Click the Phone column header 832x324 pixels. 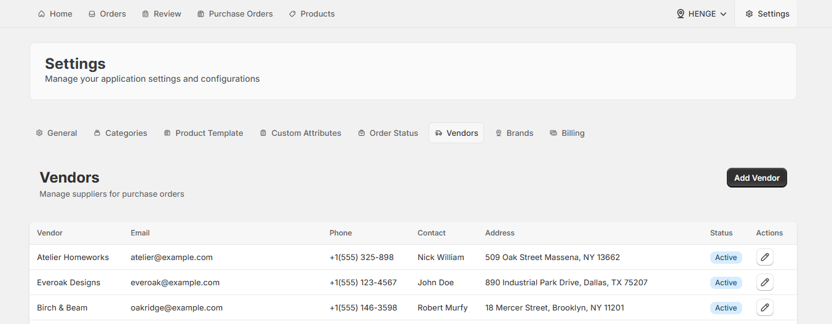click(x=341, y=233)
